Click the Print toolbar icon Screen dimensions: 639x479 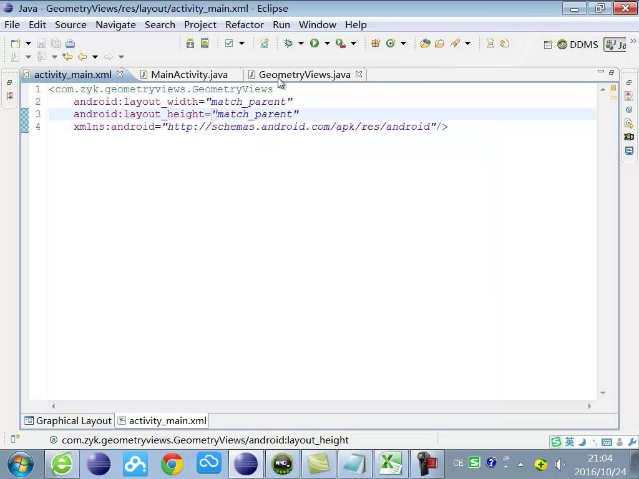pyautogui.click(x=70, y=43)
